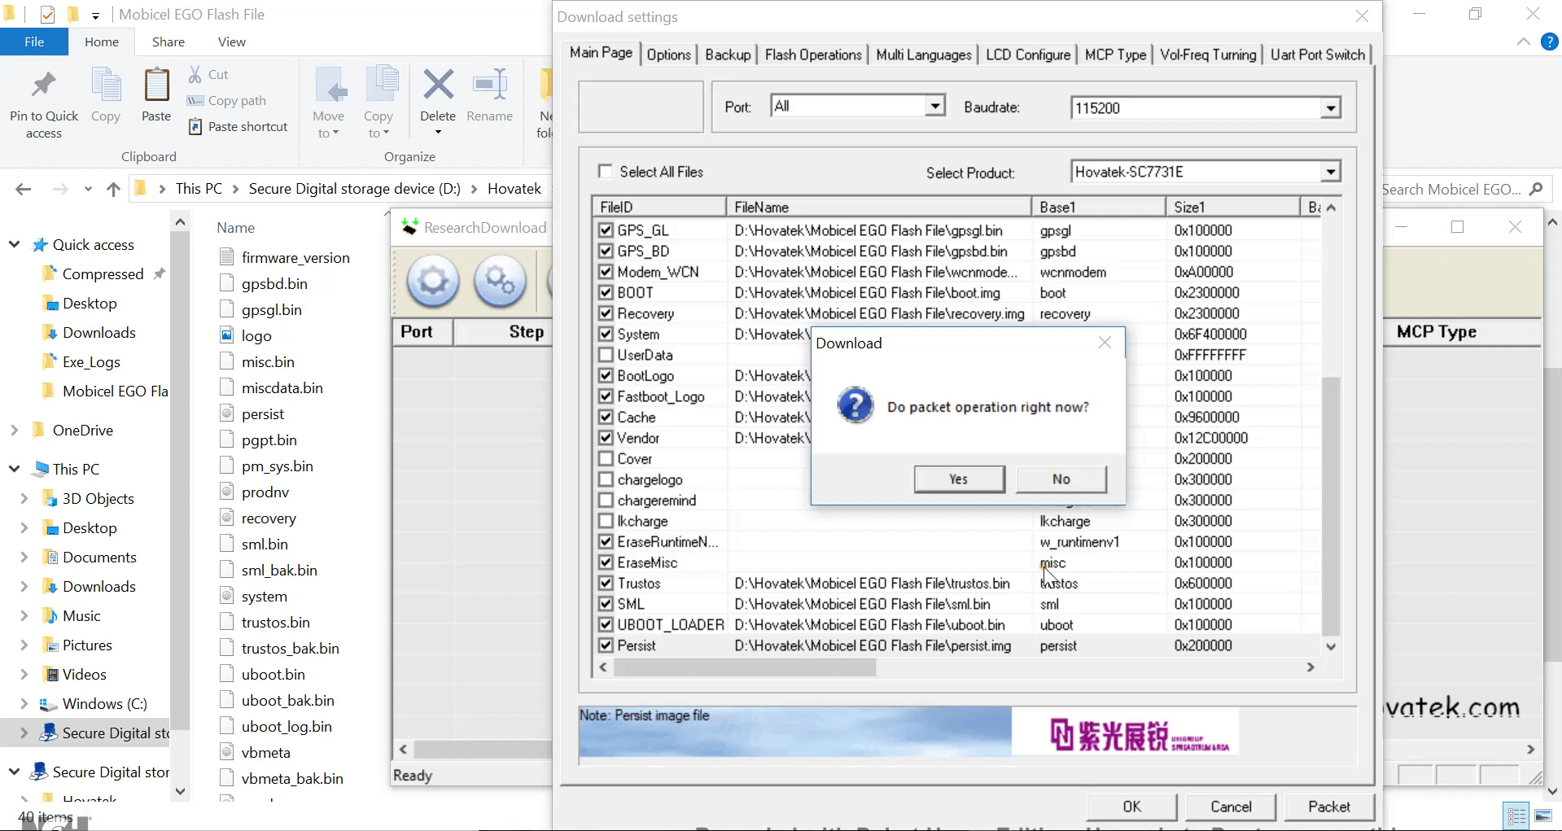The width and height of the screenshot is (1562, 831).
Task: Click the search magnifier icon
Action: [1536, 189]
